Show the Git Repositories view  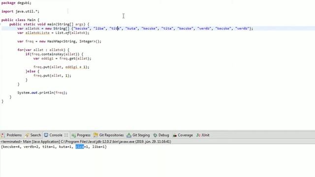coord(109,135)
